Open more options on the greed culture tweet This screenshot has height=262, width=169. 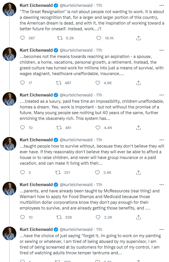pyautogui.click(x=162, y=50)
